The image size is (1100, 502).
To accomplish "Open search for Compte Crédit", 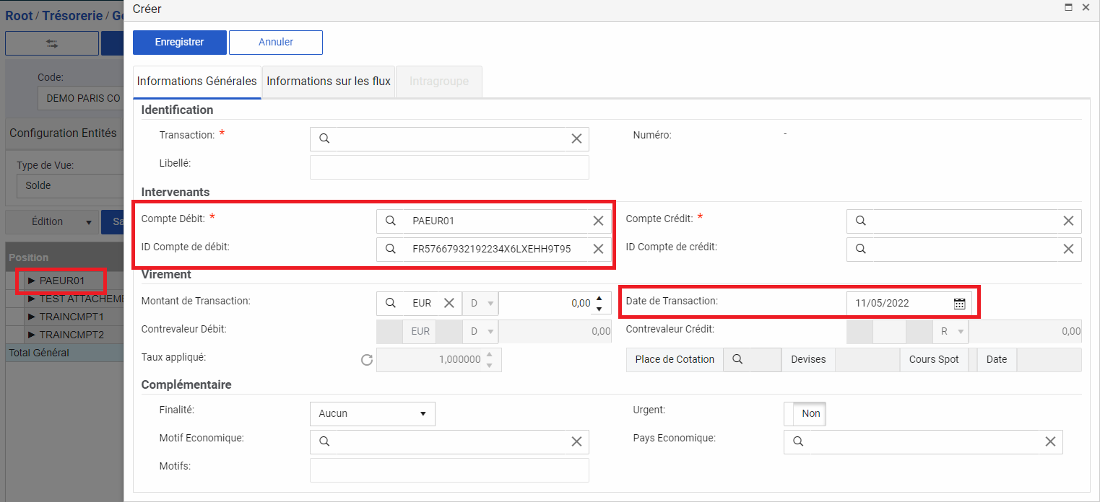I will (860, 221).
